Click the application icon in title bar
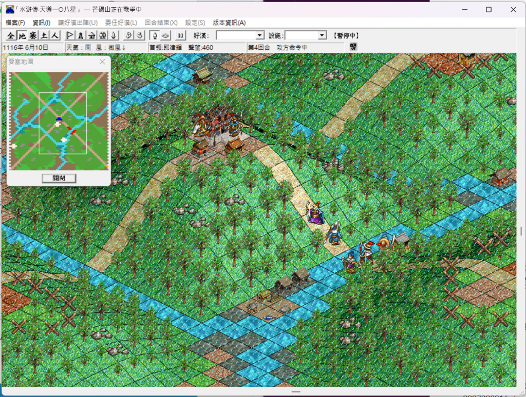This screenshot has height=397, width=526. click(10, 9)
